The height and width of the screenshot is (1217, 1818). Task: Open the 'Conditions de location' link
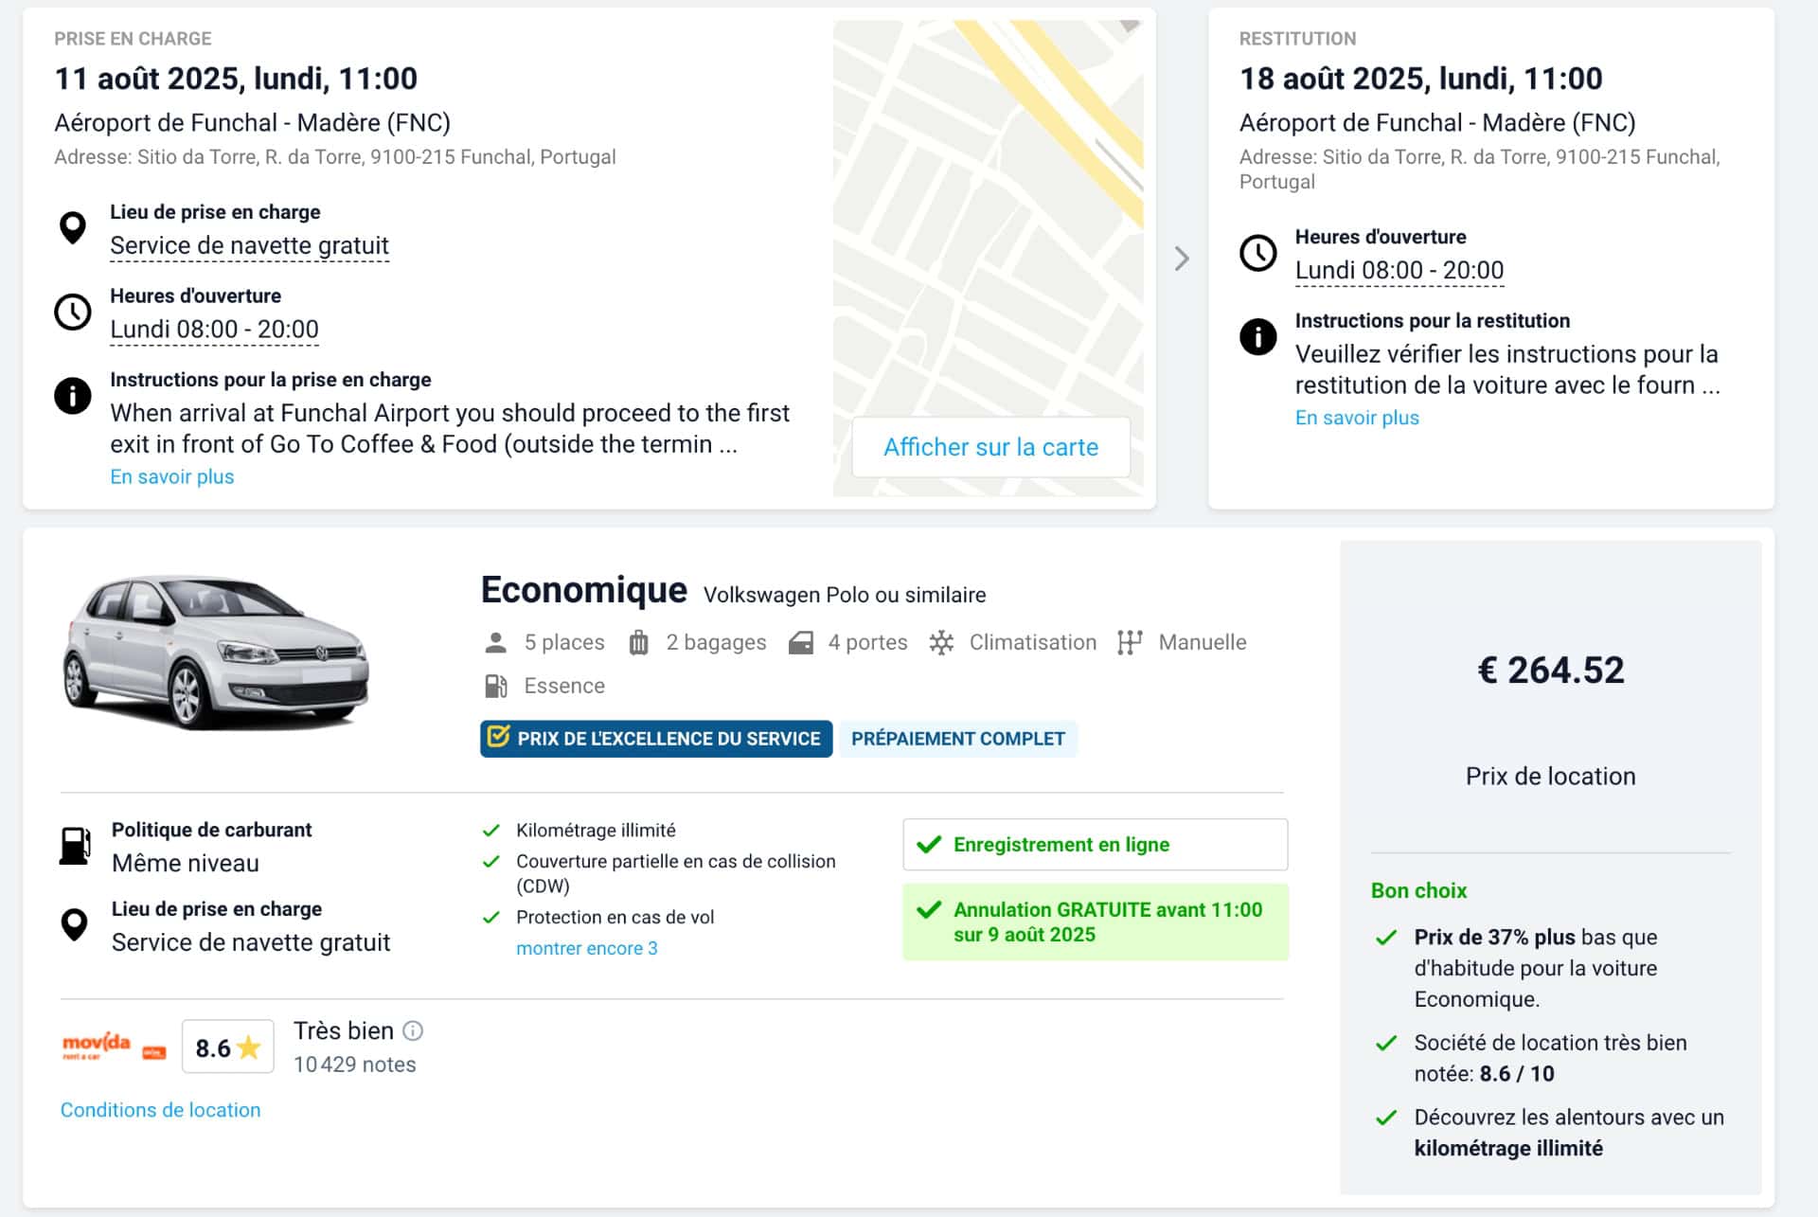(160, 1110)
